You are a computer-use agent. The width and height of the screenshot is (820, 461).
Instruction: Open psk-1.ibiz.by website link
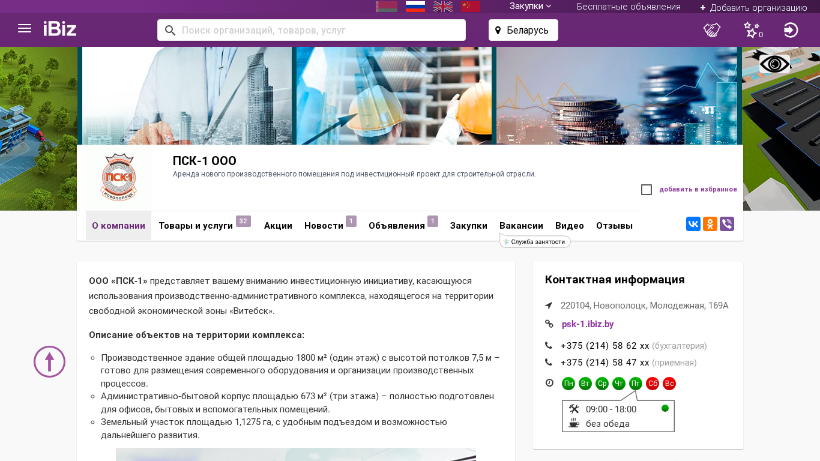(588, 324)
